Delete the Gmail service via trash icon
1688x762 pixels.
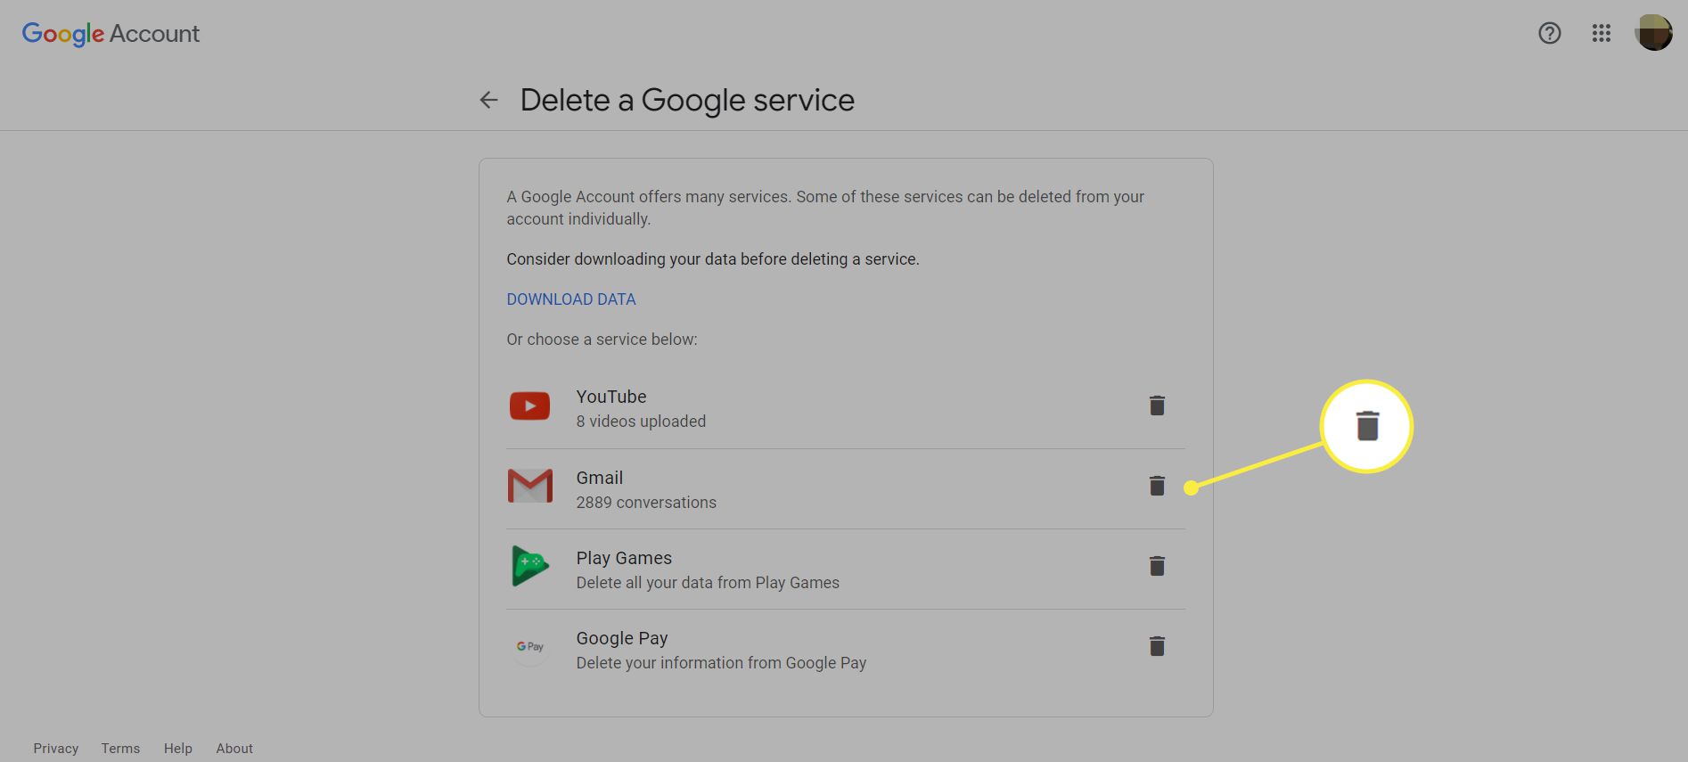tap(1157, 486)
